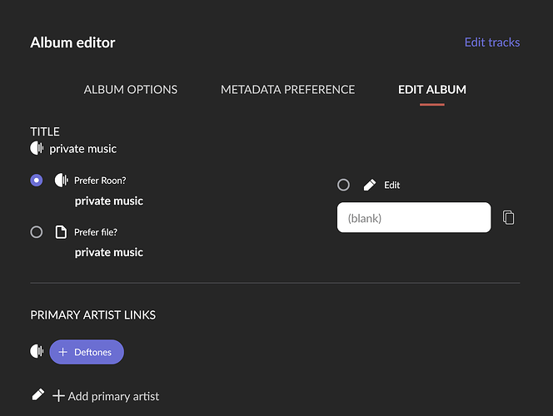This screenshot has width=553, height=416.
Task: Switch to the Album Options tab
Action: click(131, 90)
